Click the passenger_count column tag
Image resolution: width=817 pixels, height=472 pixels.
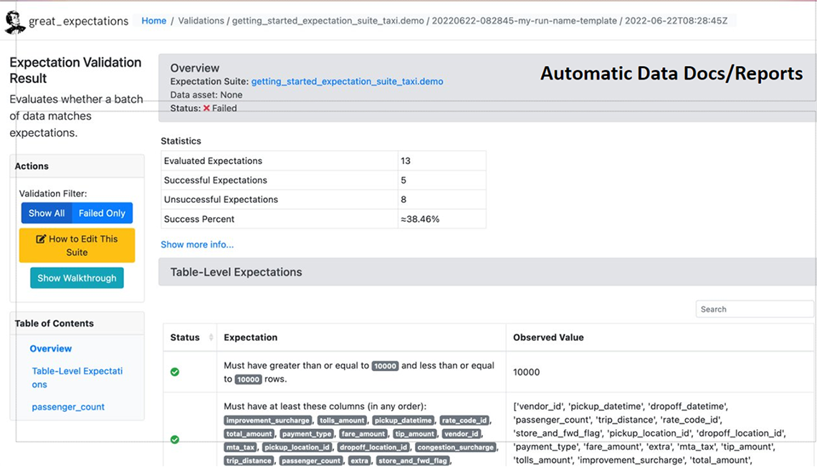click(311, 461)
